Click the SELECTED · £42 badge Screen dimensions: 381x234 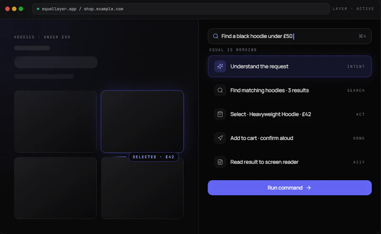tap(153, 157)
